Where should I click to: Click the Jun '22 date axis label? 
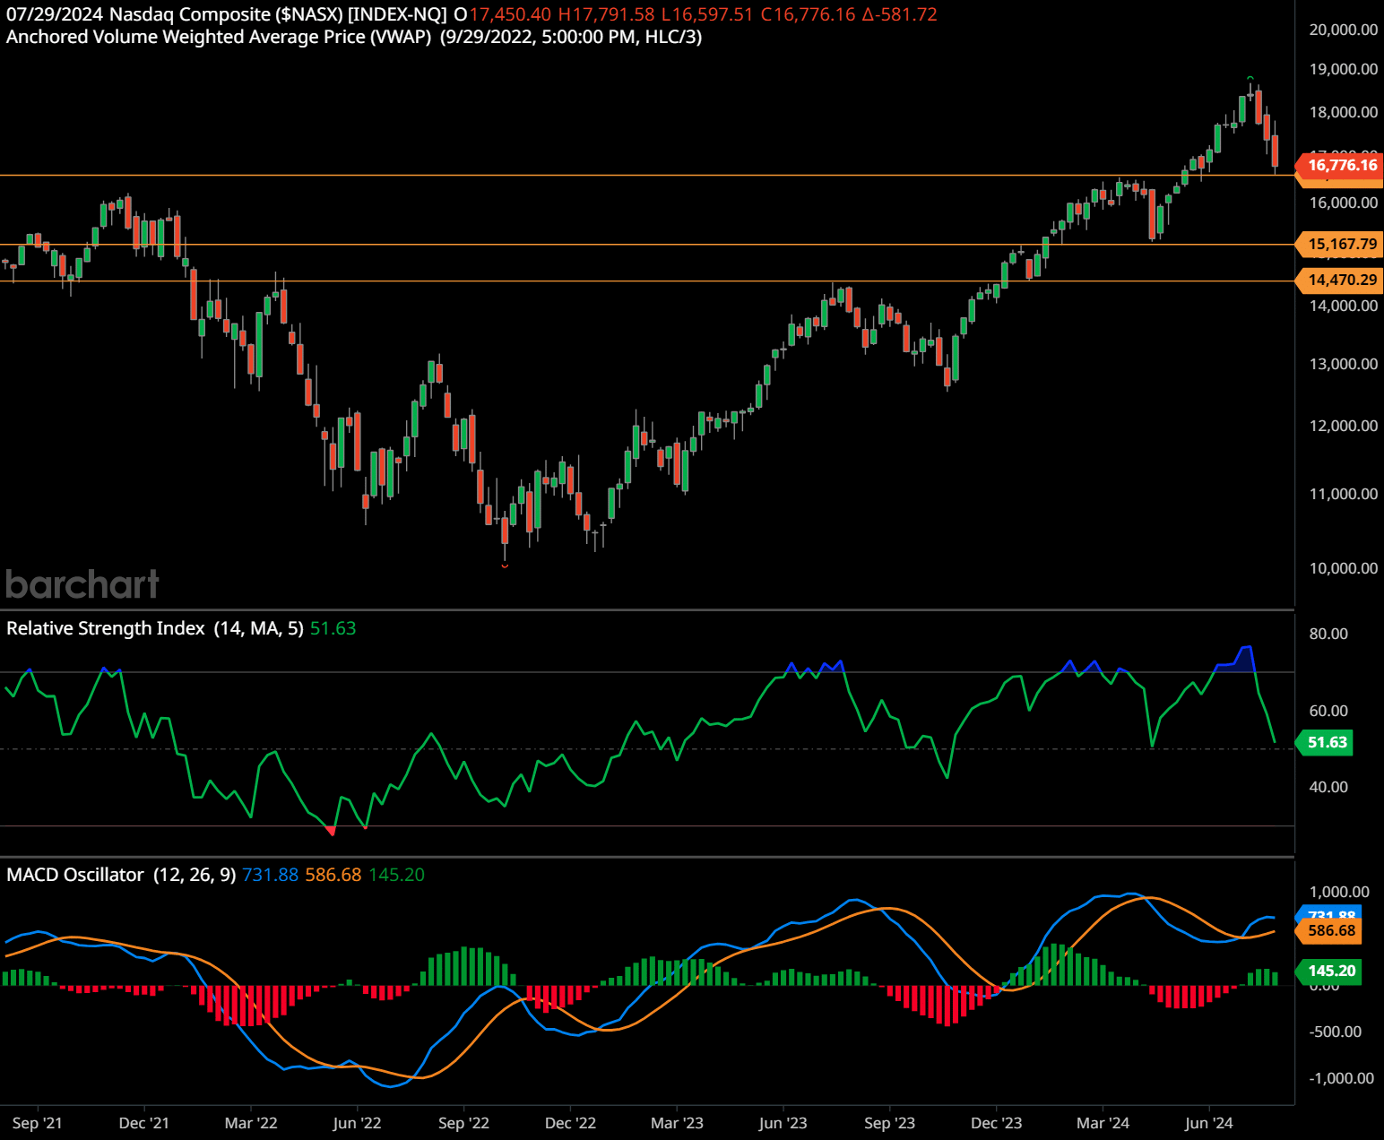357,1123
